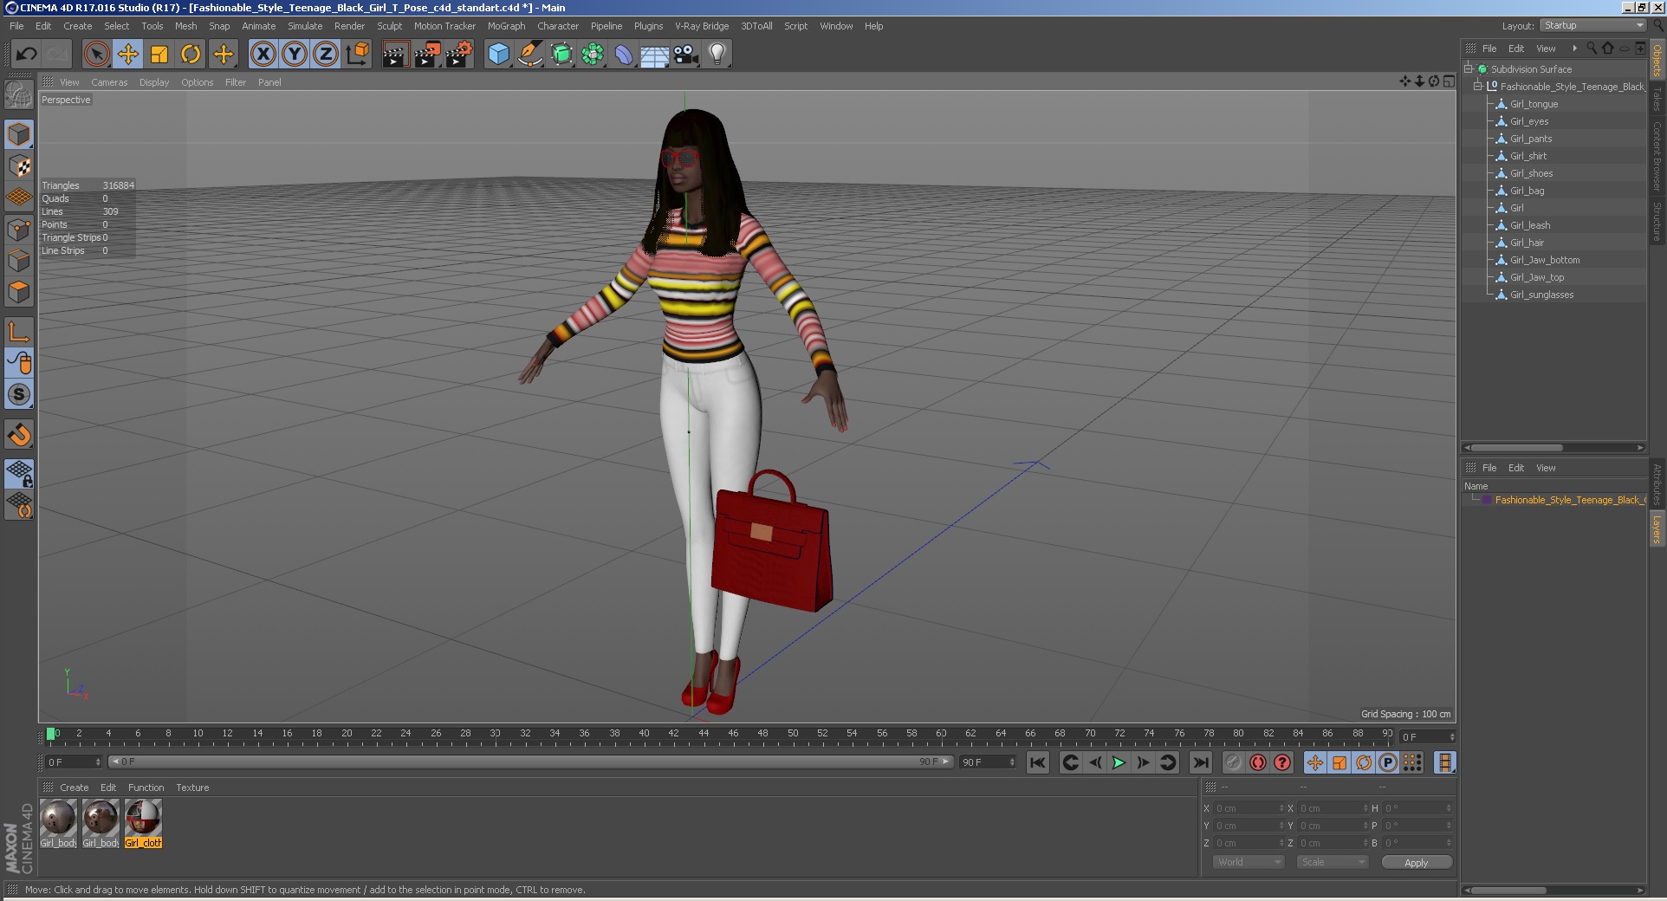
Task: Toggle Y axis lock
Action: (x=295, y=55)
